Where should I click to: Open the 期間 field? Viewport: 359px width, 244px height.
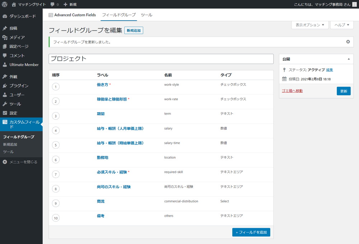[x=101, y=114]
